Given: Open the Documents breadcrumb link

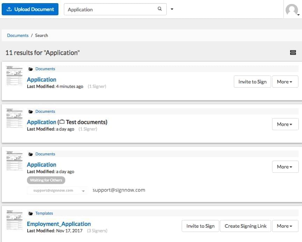Looking at the screenshot, I should pyautogui.click(x=17, y=35).
